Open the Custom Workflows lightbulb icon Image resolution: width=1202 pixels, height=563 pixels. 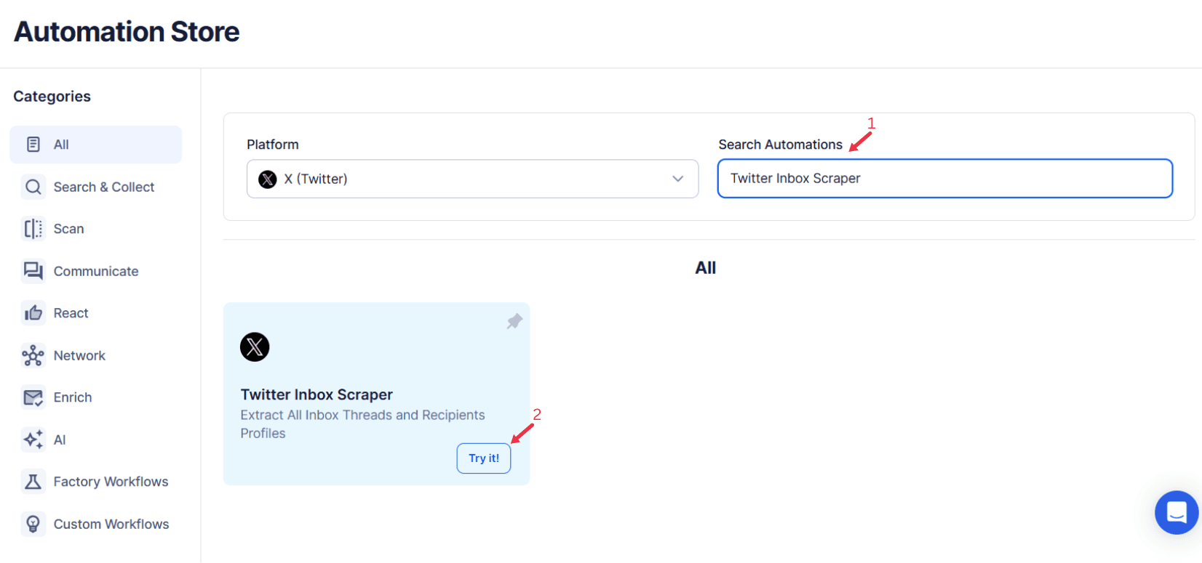(x=33, y=524)
